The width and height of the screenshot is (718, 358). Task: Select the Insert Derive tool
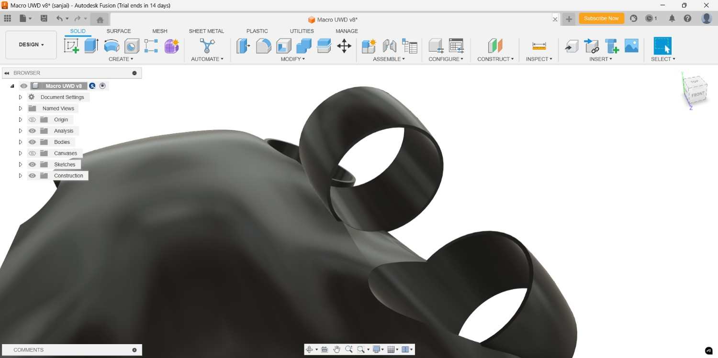coord(572,46)
